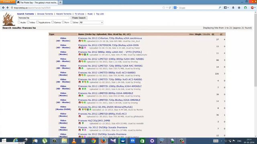The image size is (257, 144).
Task: Click magnet icon for Frances Ha[720p]445.24MB
Action: click(x=80, y=123)
